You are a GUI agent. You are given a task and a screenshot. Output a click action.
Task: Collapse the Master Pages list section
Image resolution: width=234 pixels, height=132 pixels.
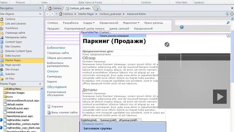(40, 84)
